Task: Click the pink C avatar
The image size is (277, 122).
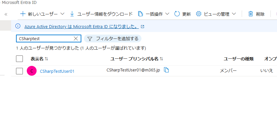Action: click(x=32, y=71)
